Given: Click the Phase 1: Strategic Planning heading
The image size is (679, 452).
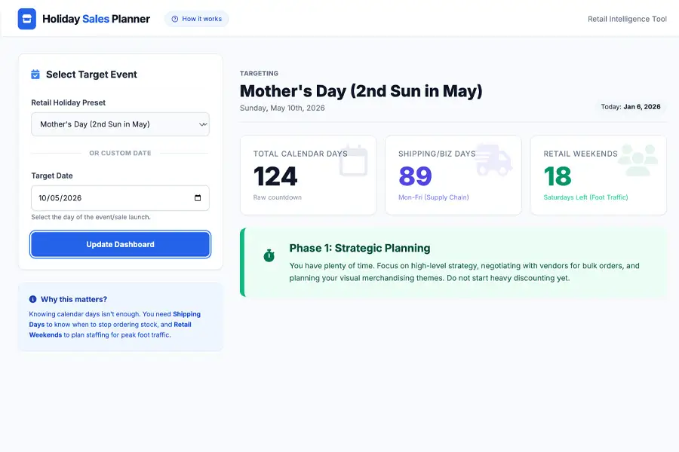Looking at the screenshot, I should [x=359, y=248].
